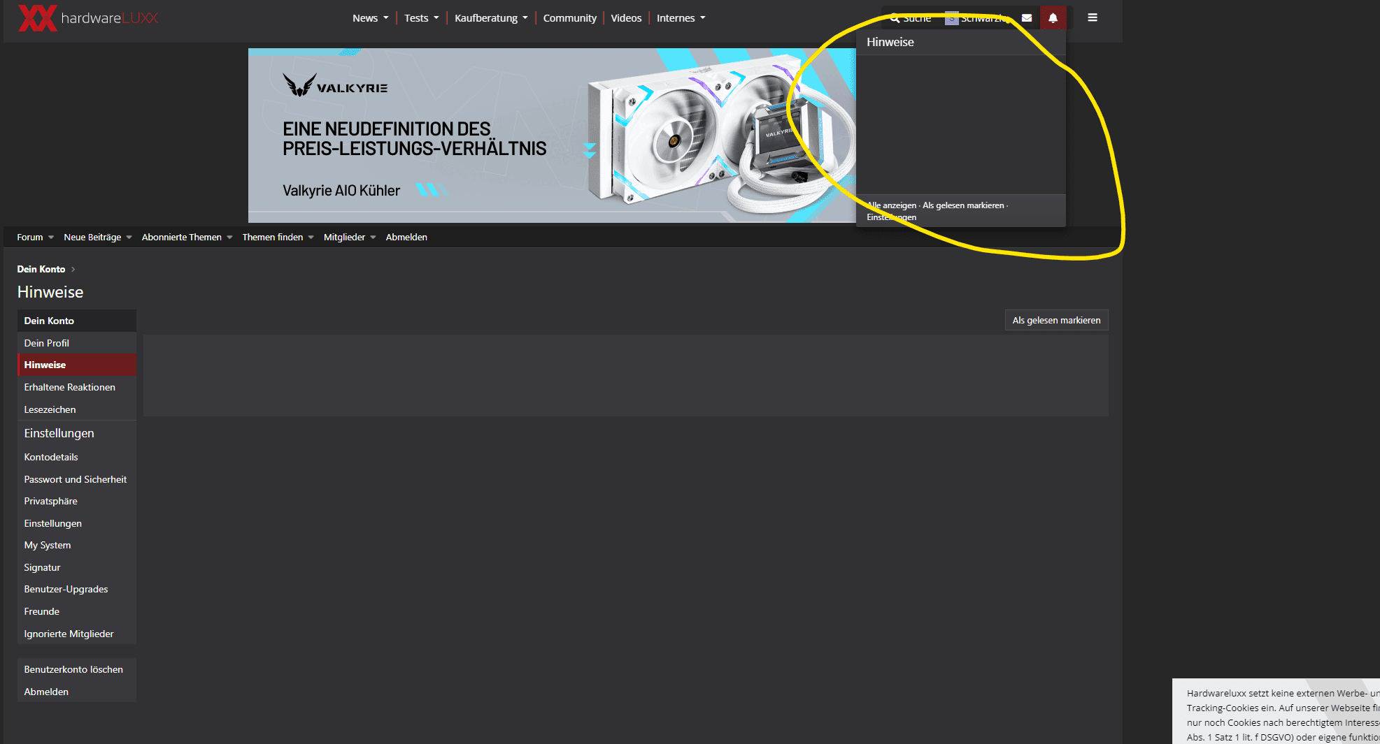1380x744 pixels.
Task: Open Benutzer-Upgrades in the sidebar
Action: coord(76,589)
